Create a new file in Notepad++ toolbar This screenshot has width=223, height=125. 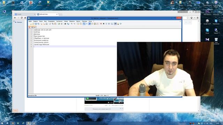click(30, 24)
